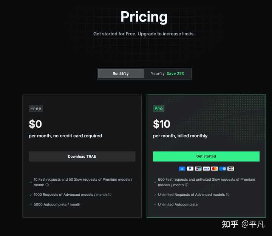Click the American Express card icon
Viewport: 272px width, 236px height.
tap(223, 169)
